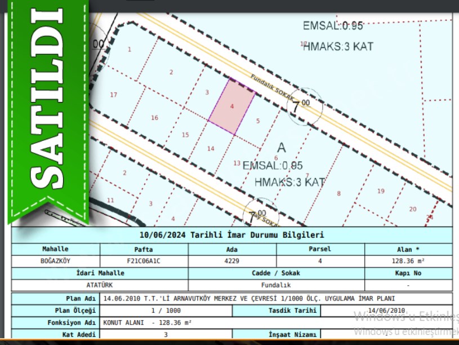459x345 pixels.
Task: Click the İmar Durumu Bilgileri table title
Action: 231,235
